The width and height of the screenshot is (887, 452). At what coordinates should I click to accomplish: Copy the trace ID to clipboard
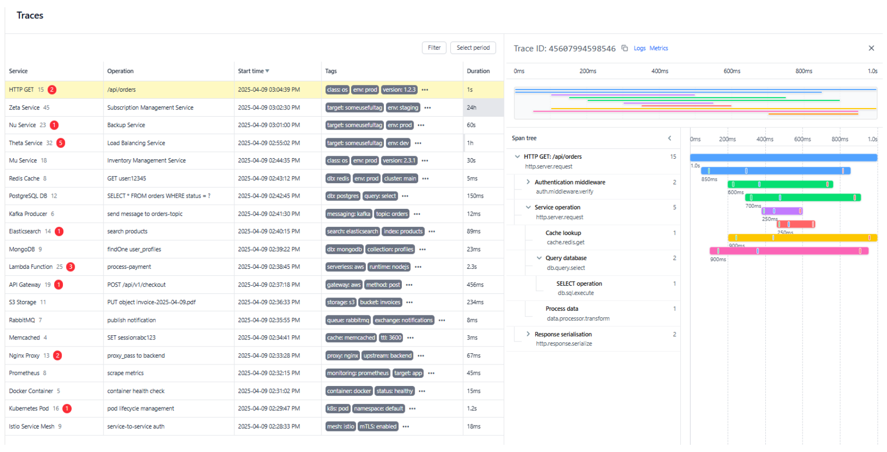[x=624, y=48]
